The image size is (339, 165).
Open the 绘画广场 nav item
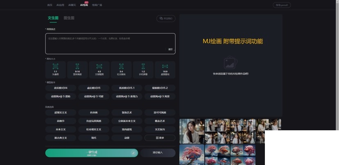point(97,5)
